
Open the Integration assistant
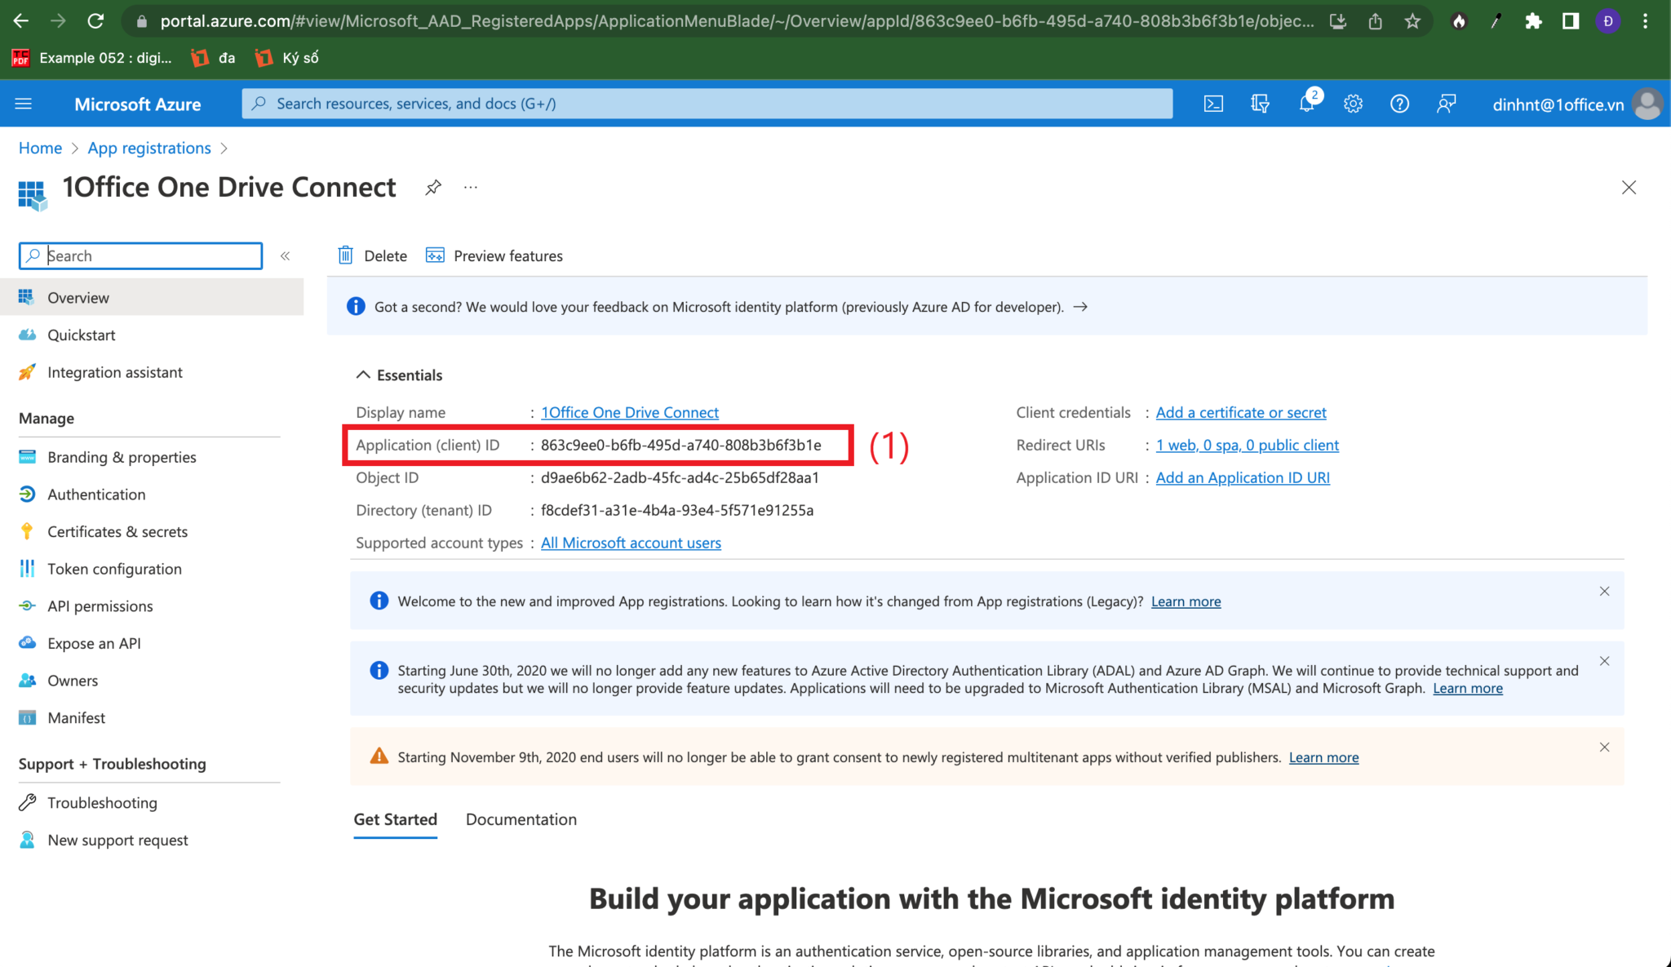click(114, 371)
